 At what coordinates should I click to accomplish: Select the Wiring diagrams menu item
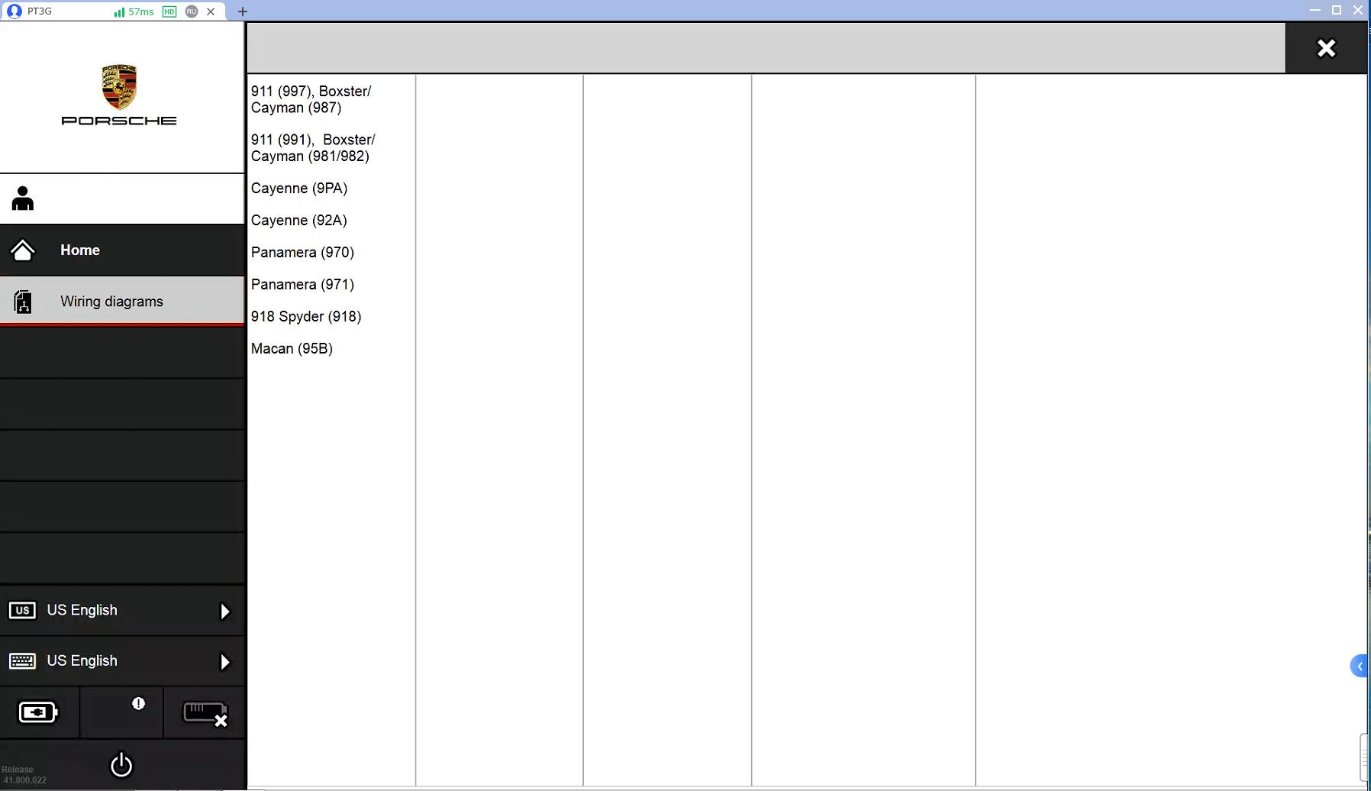pyautogui.click(x=111, y=302)
